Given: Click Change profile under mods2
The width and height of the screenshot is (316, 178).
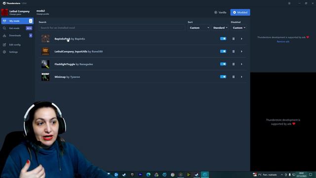Looking at the screenshot, I should (43, 14).
